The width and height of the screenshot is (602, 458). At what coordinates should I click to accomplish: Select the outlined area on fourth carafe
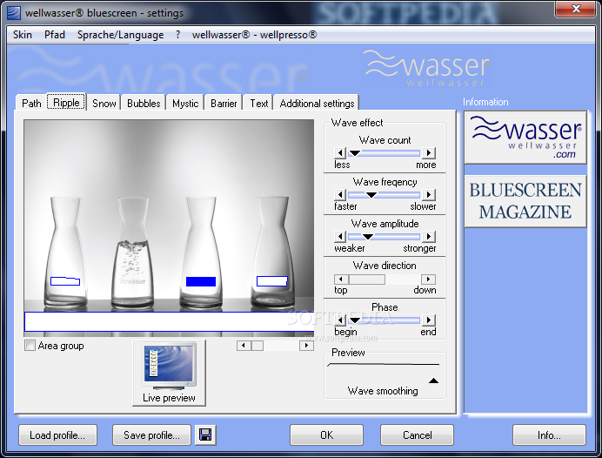point(271,281)
